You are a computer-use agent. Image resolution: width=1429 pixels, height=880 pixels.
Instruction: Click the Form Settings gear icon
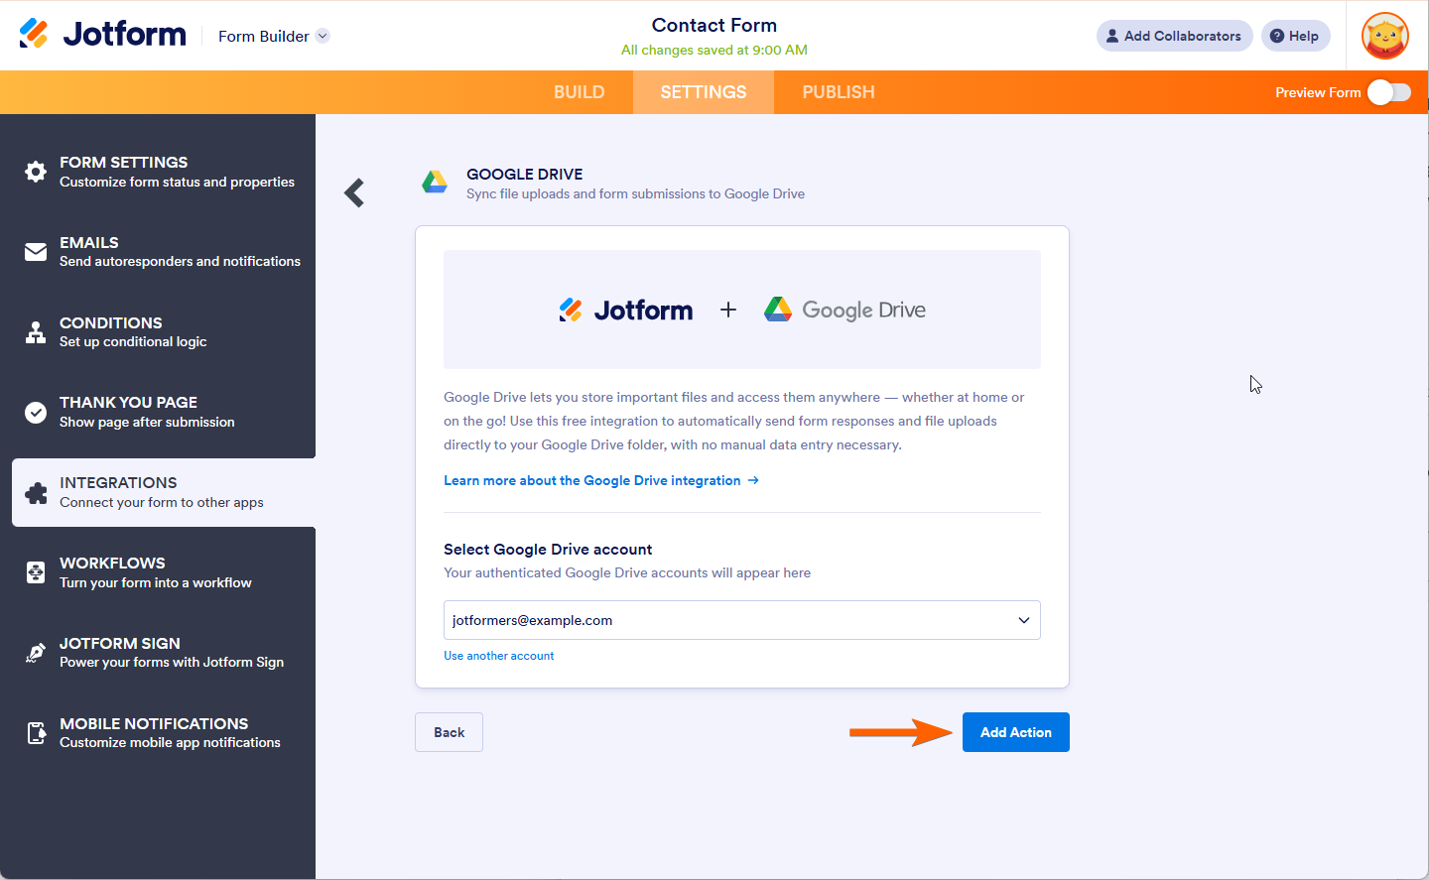point(36,172)
